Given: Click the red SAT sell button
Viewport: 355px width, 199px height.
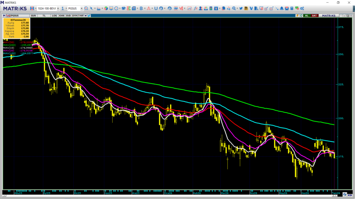Looking at the screenshot, I should tap(314, 16).
